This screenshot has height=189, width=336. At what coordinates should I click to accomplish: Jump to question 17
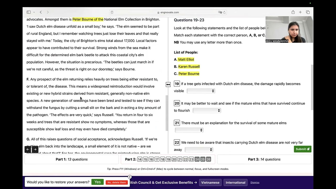click(157, 159)
